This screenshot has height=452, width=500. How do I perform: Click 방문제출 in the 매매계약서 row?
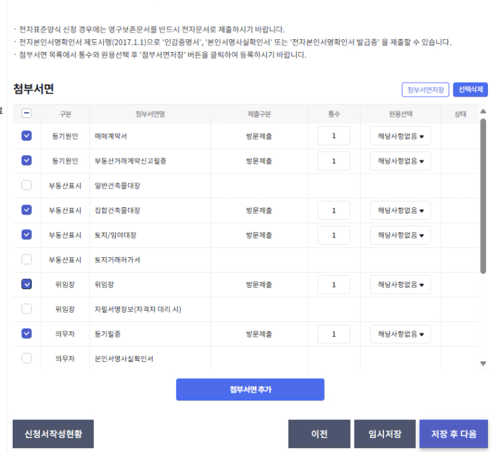tap(259, 136)
